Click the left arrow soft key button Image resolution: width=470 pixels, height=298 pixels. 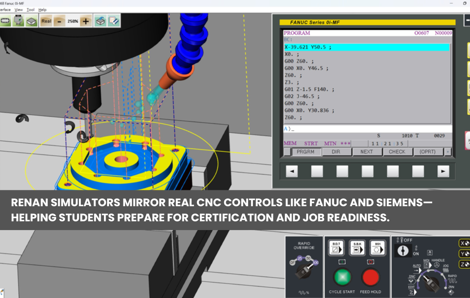292,171
